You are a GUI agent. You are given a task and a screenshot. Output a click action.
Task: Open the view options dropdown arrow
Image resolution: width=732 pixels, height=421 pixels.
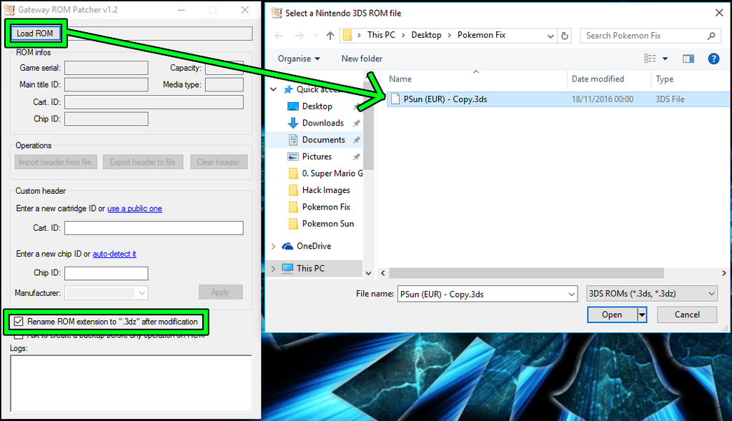point(666,59)
